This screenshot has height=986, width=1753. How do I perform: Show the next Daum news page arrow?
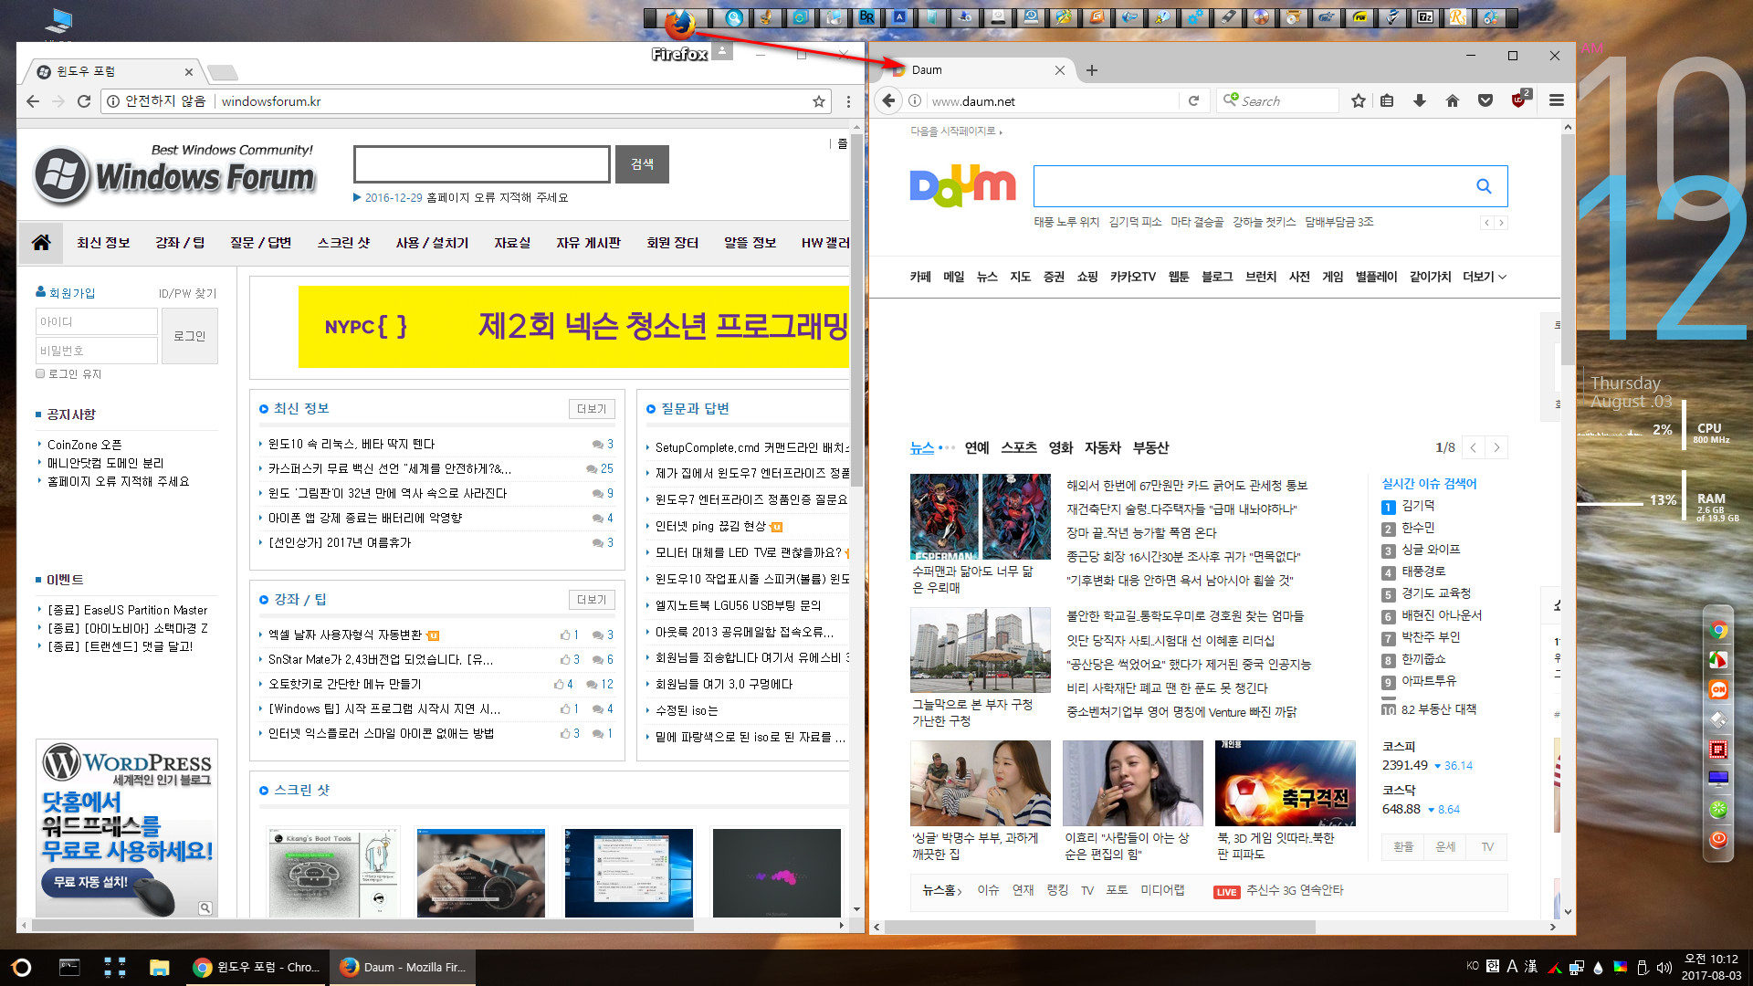pos(1496,447)
